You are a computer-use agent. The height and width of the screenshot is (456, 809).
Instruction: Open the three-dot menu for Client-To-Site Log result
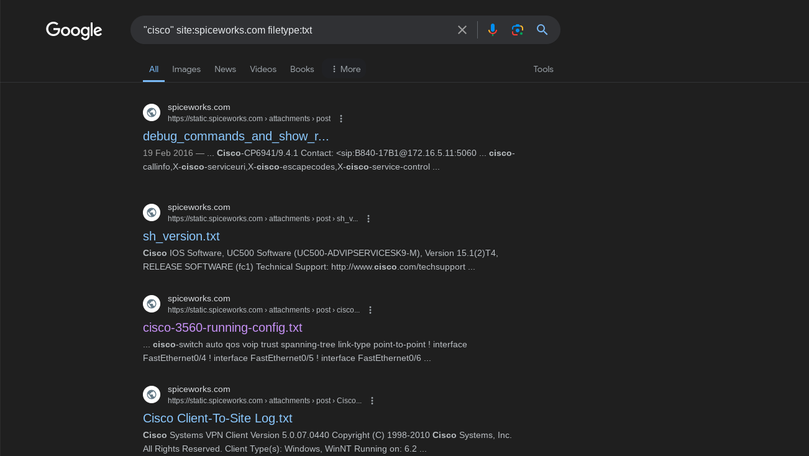372,401
